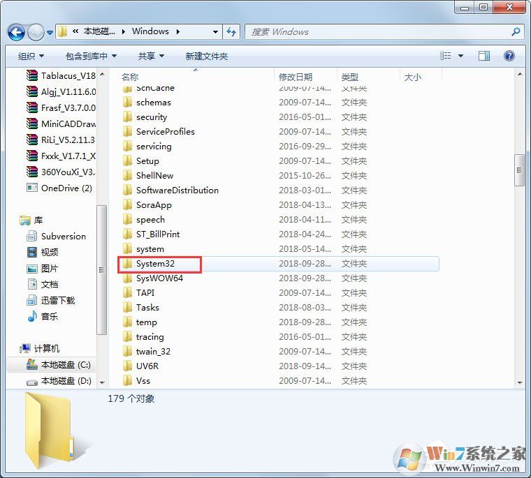This screenshot has height=478, width=531.
Task: Select the TAPI folder icon
Action: [x=127, y=292]
